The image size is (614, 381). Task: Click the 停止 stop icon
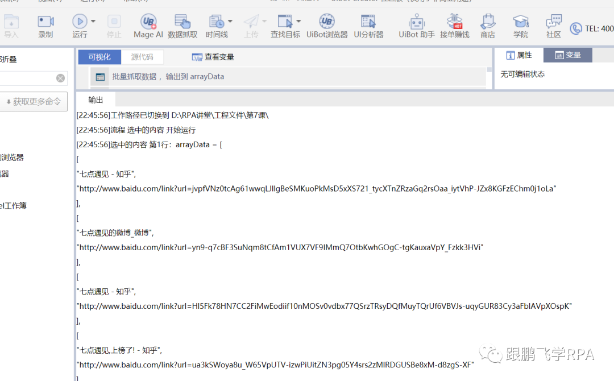tap(114, 26)
